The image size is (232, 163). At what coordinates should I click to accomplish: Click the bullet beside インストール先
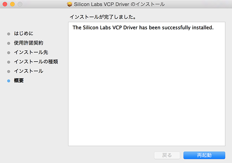9,53
